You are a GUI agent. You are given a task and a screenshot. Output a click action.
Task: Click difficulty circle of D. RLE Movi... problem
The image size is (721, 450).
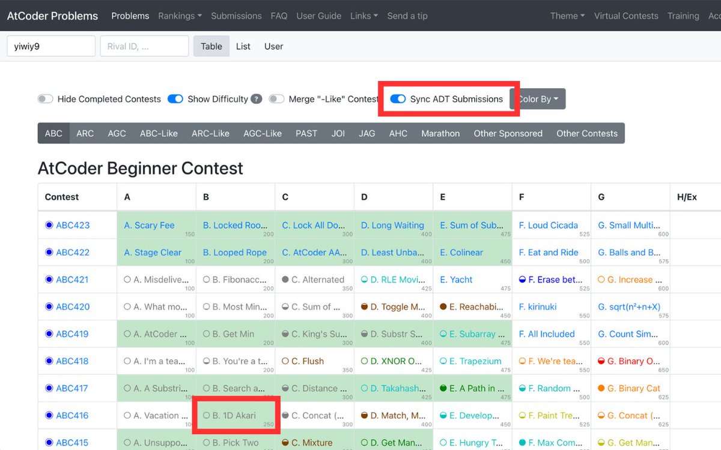click(x=365, y=280)
